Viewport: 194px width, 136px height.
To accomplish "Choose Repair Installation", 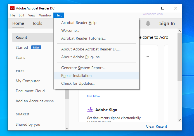I will [x=96, y=76].
